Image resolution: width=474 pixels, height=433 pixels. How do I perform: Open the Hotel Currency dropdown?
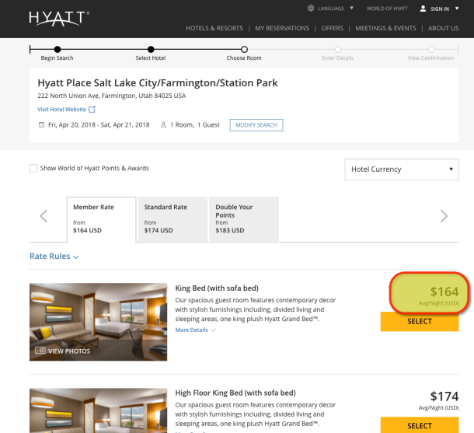pos(402,169)
